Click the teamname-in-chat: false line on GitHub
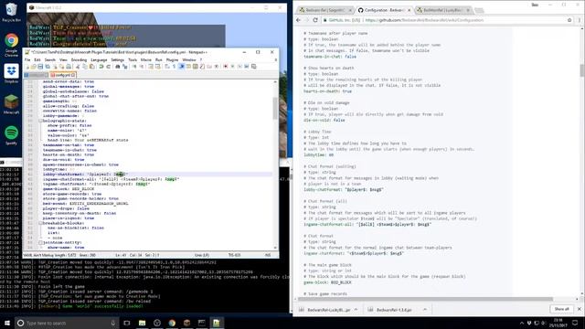Viewport: 585px width, 329px height. coord(330,57)
